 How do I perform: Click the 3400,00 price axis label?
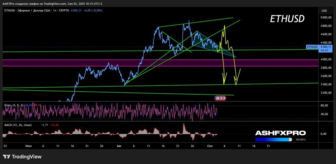[327, 85]
